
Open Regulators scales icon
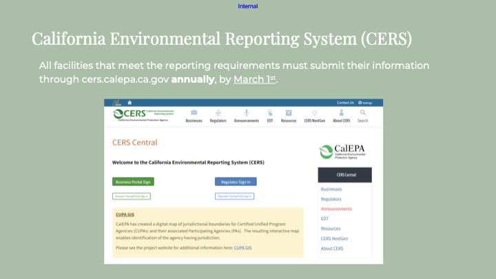tap(218, 112)
